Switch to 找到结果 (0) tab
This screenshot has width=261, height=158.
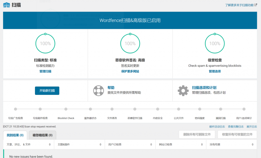coord(15,135)
